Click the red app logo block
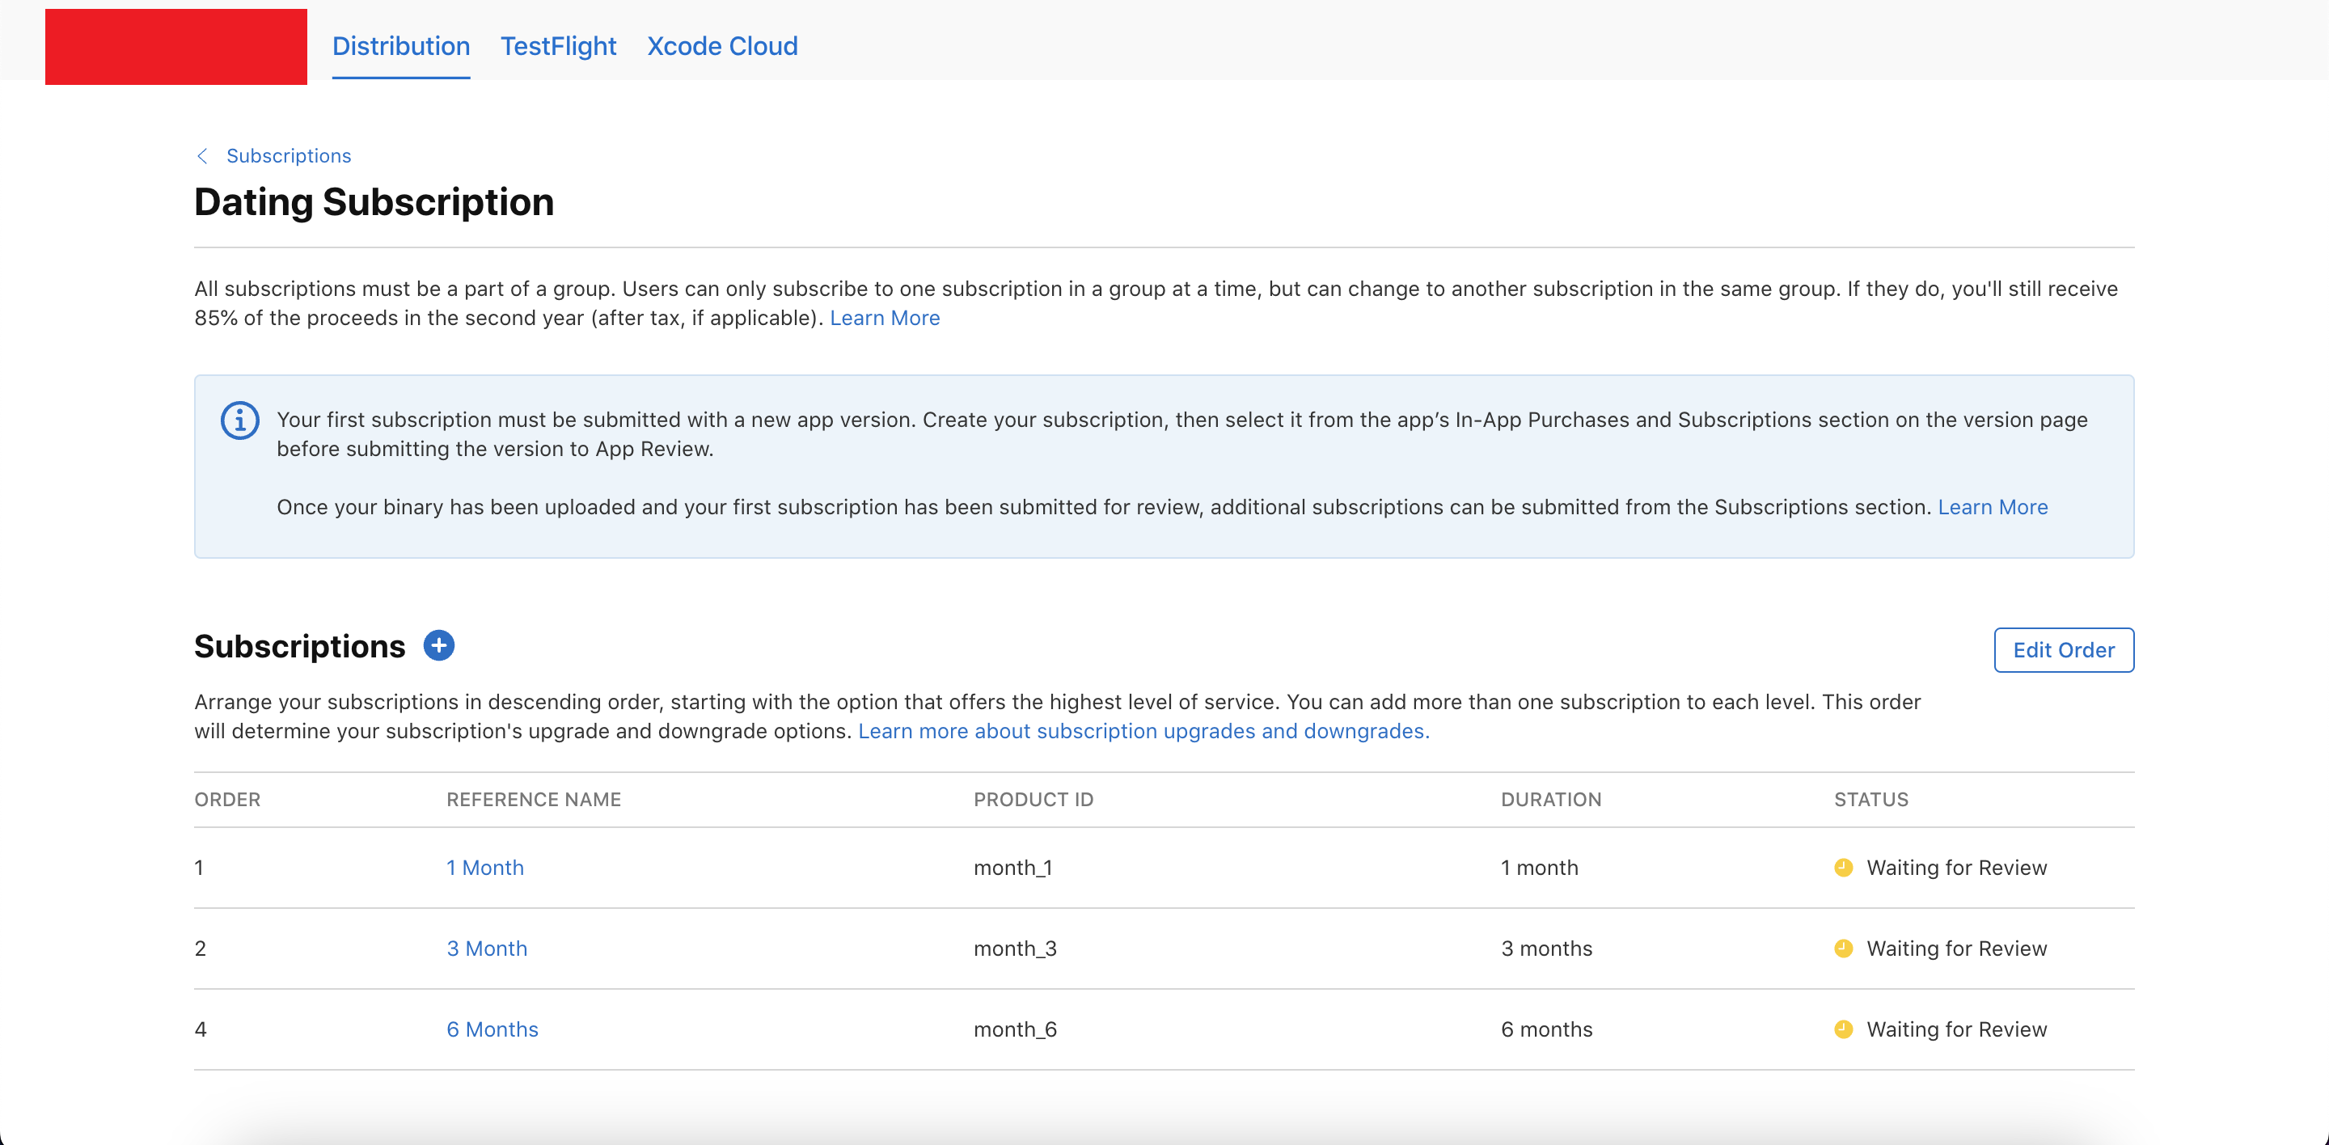The height and width of the screenshot is (1145, 2329). pos(175,47)
